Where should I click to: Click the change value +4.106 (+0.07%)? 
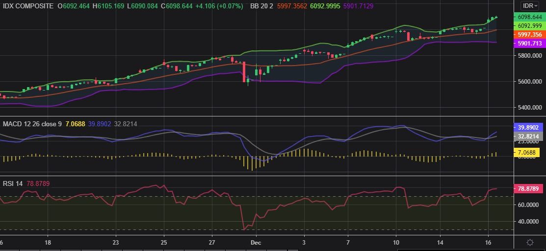[x=219, y=6]
